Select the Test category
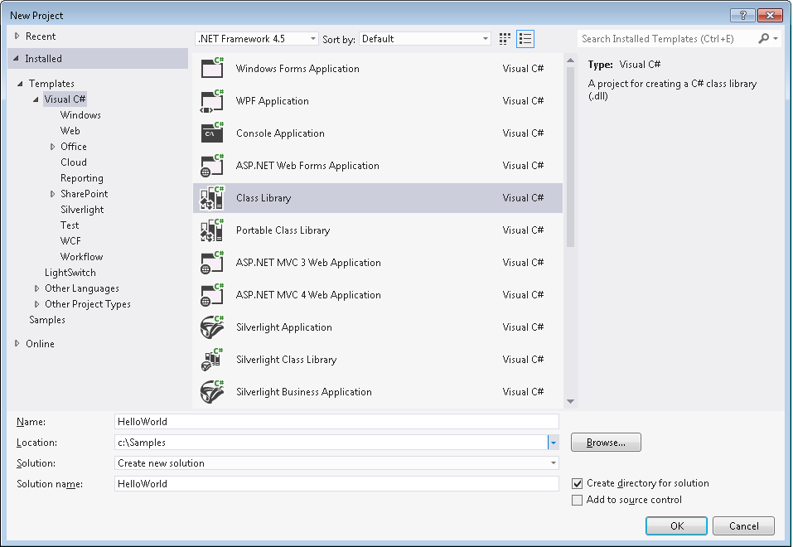The height and width of the screenshot is (547, 793). 70,225
